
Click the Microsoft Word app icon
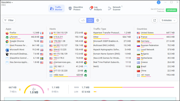[7, 50]
